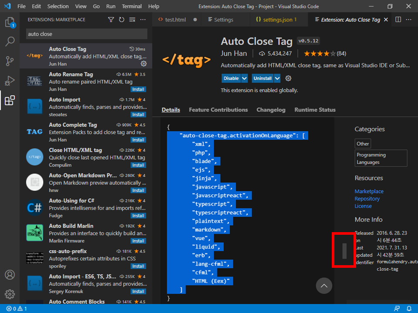
Task: Open Run and Debug view
Action: tap(10, 81)
